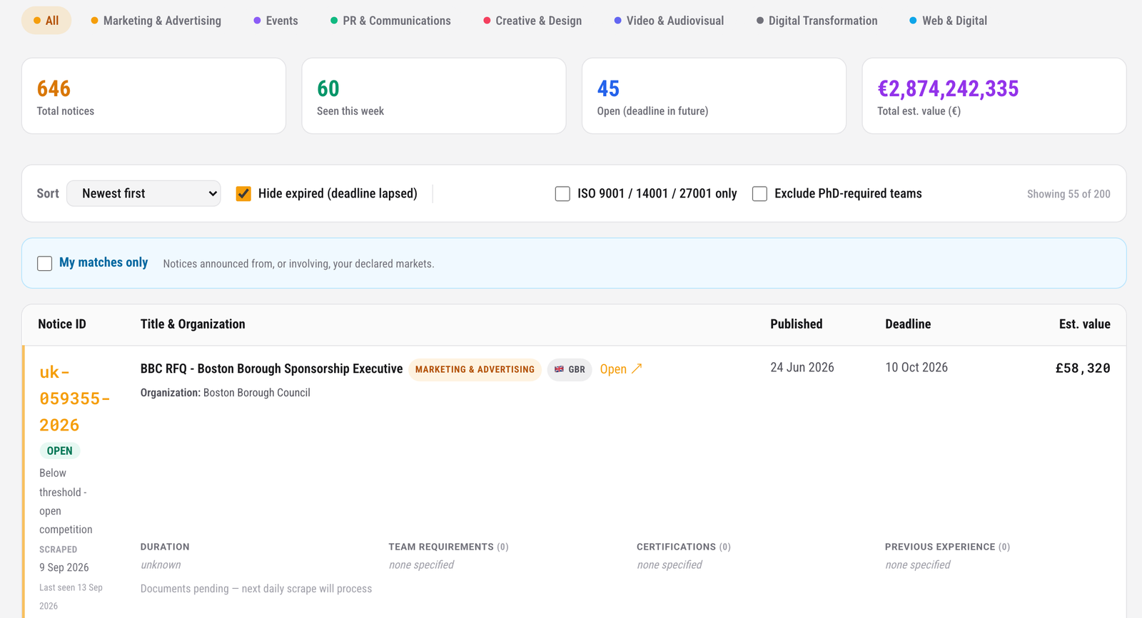This screenshot has height=618, width=1142.
Task: Click the Notice ID column header
Action: [x=62, y=324]
